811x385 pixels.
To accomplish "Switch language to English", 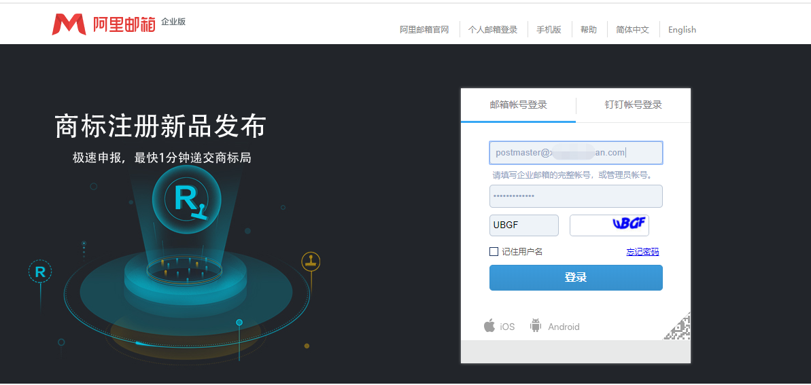I will coord(683,29).
